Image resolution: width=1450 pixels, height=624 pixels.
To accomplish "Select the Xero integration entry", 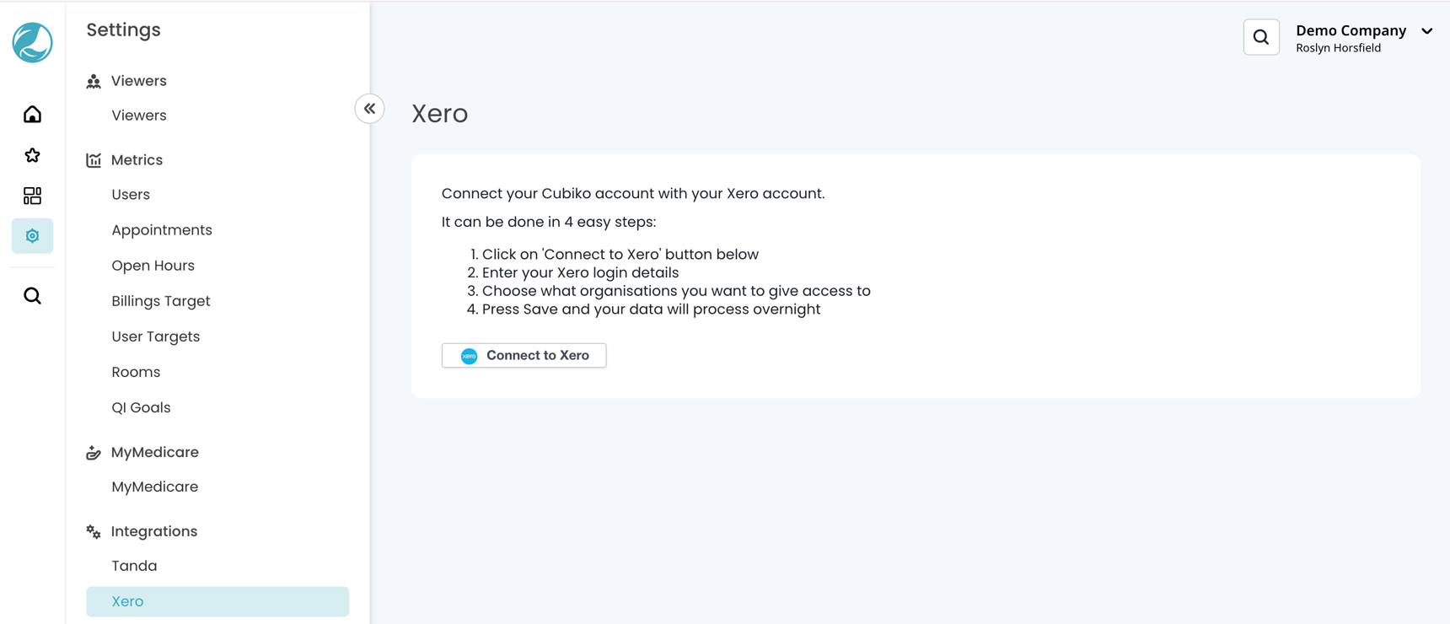I will (x=127, y=600).
